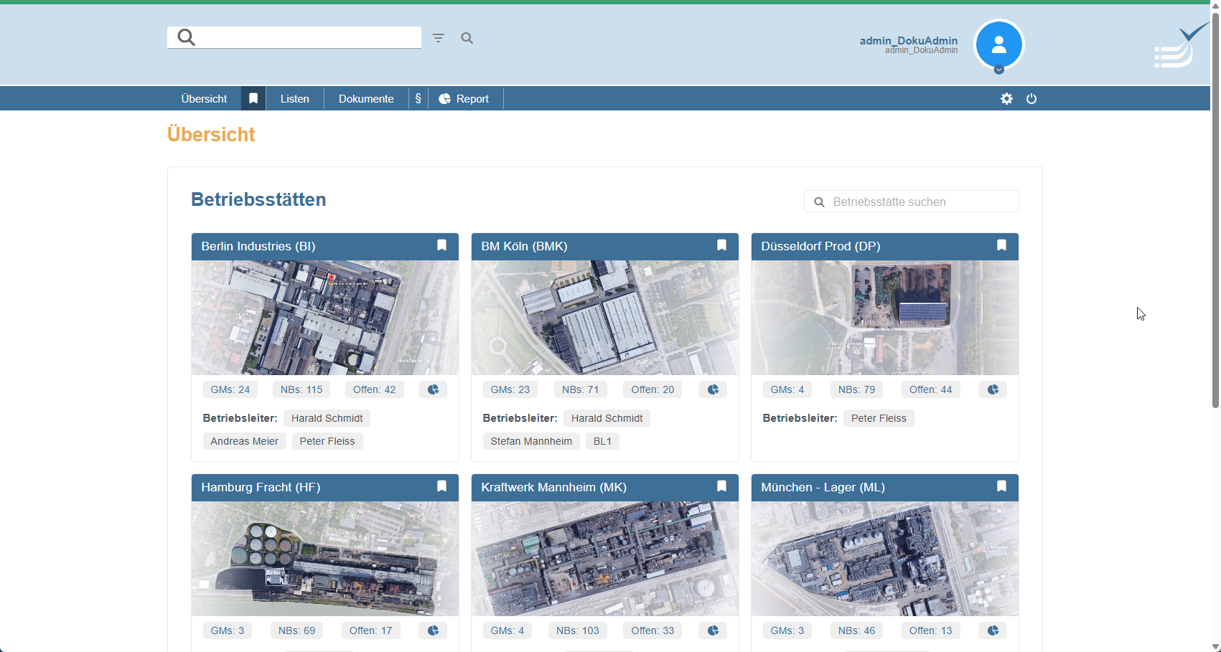Open the Dokumente tab
Screen dimensions: 1221x652
366,99
